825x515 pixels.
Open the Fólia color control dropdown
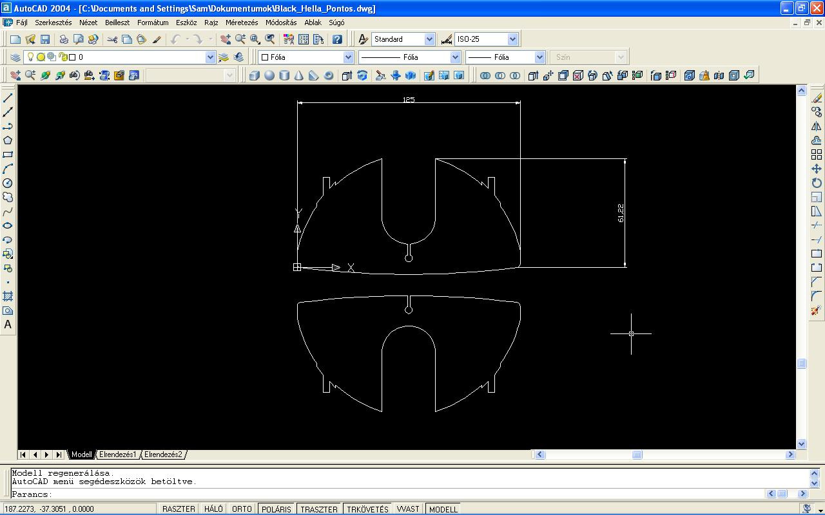[348, 57]
